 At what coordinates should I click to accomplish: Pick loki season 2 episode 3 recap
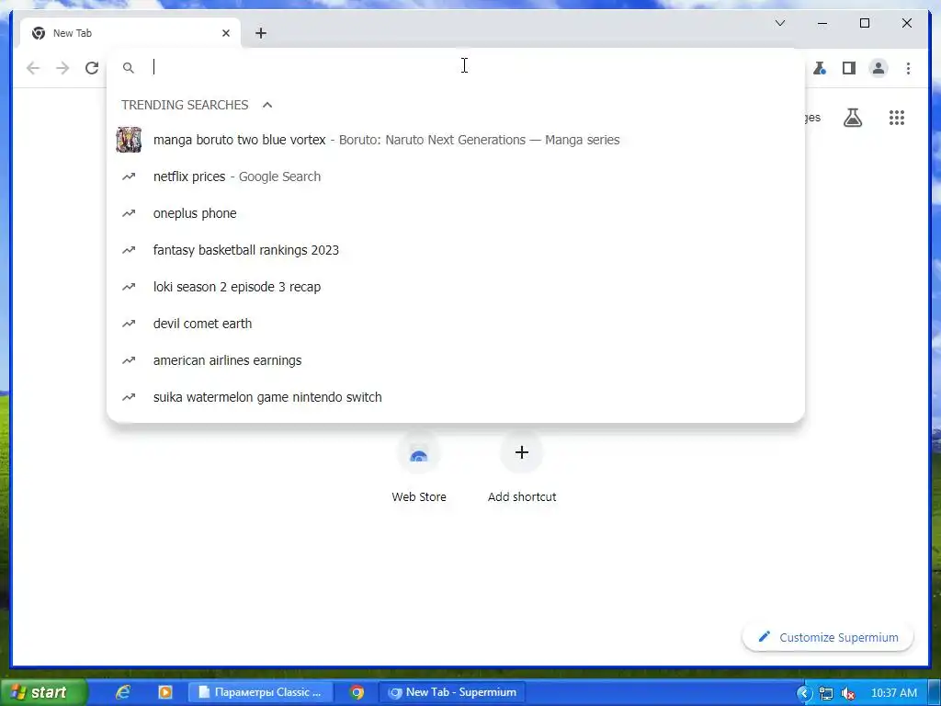click(456, 287)
